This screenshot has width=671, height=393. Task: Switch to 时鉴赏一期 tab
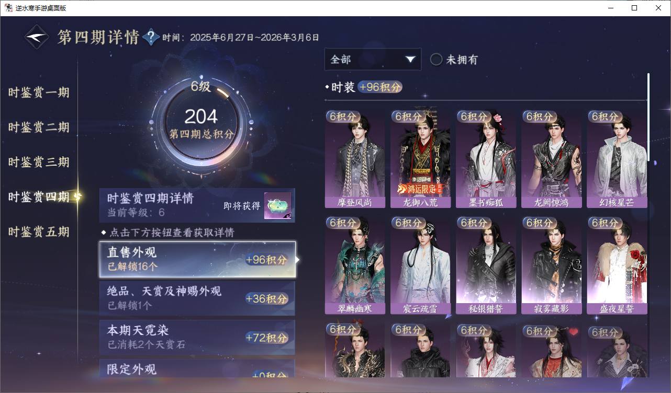(39, 93)
